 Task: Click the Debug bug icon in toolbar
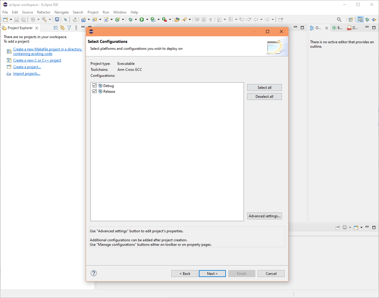point(130,20)
